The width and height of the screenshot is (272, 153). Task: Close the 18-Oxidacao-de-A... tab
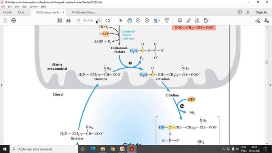click(x=63, y=12)
